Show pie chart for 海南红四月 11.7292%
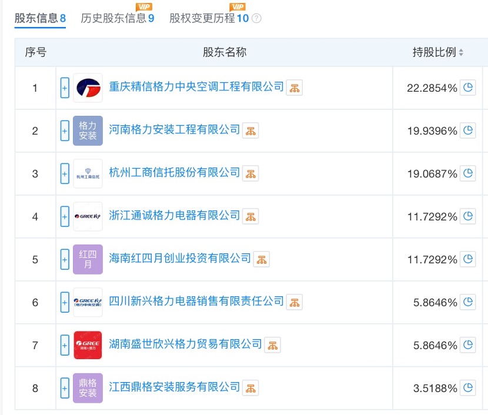 click(468, 259)
